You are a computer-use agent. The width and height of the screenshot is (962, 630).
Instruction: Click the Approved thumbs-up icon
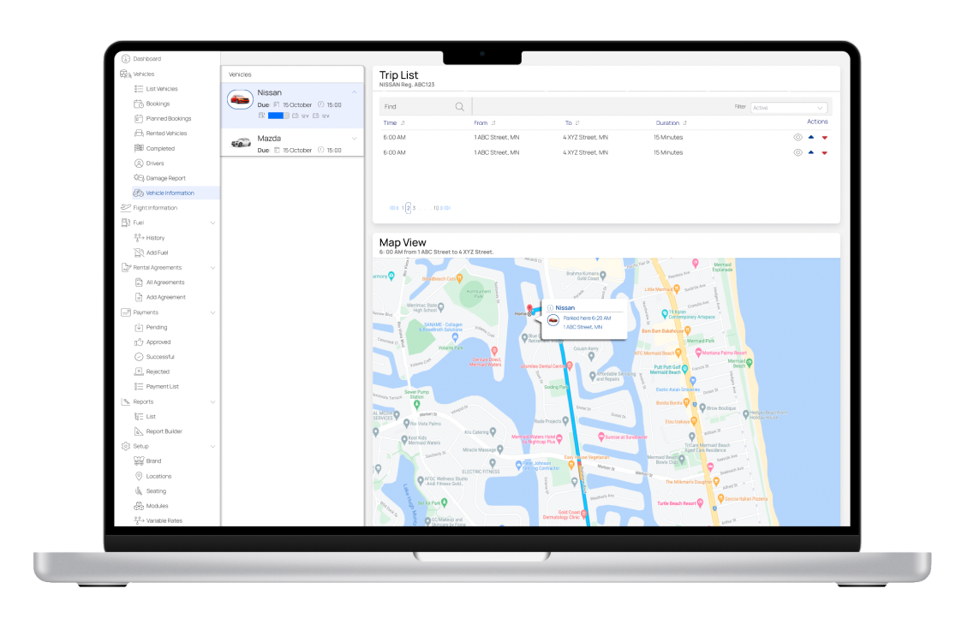[139, 342]
